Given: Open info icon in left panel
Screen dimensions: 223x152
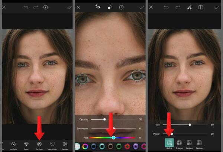Looking at the screenshot, I should click(46, 7).
